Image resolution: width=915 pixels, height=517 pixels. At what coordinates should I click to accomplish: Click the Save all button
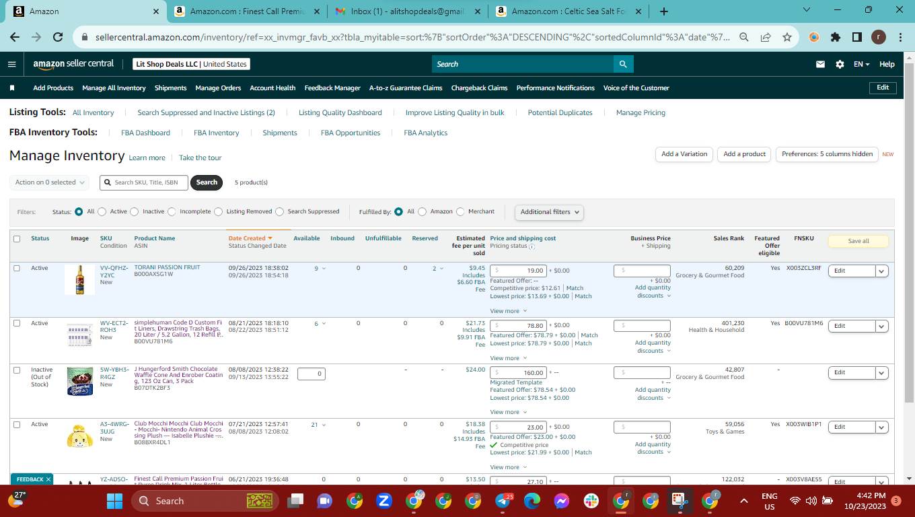coord(858,241)
